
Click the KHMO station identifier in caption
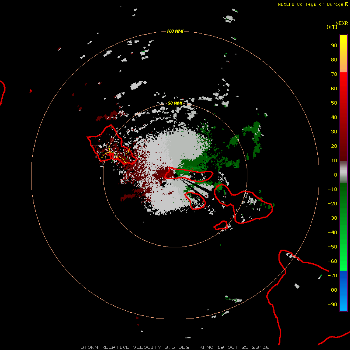(206, 347)
